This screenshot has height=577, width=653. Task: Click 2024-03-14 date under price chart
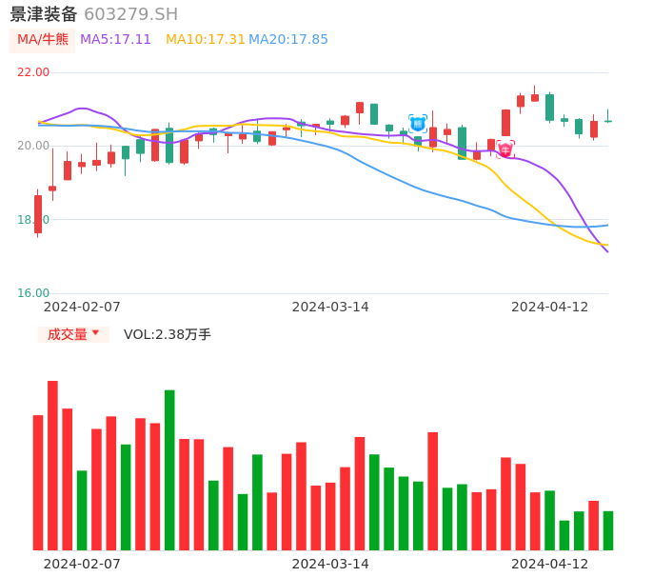click(330, 307)
